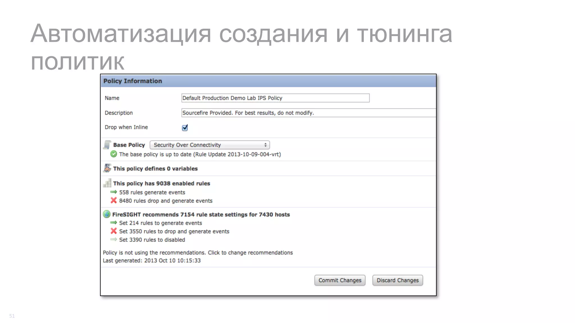Click the Discard Changes button
The width and height of the screenshot is (575, 323).
[x=398, y=280]
